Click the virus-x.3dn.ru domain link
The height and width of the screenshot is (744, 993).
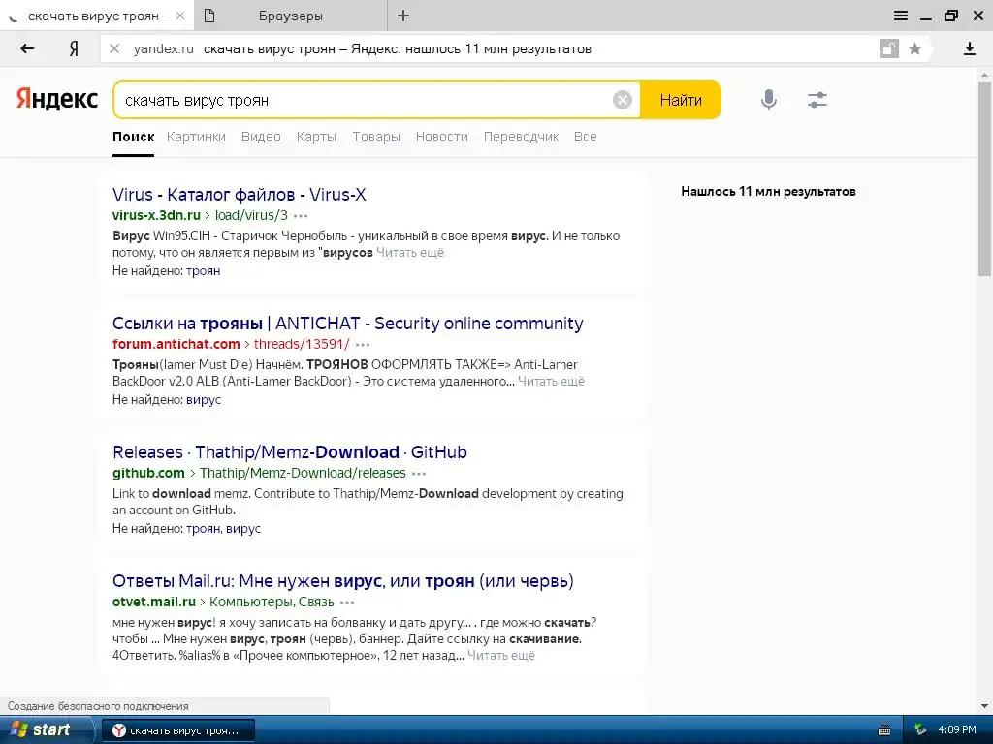click(x=156, y=215)
